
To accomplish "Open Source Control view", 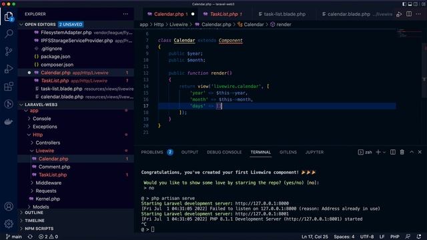I will (x=9, y=51).
